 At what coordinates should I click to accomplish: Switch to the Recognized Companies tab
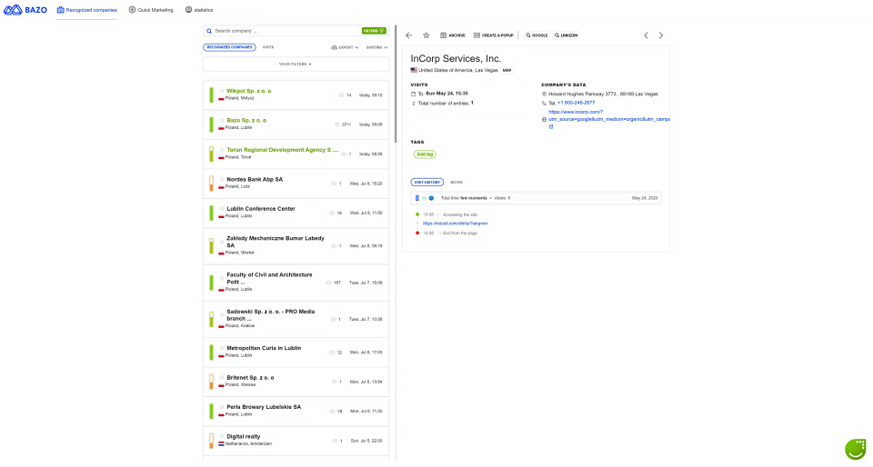click(229, 47)
